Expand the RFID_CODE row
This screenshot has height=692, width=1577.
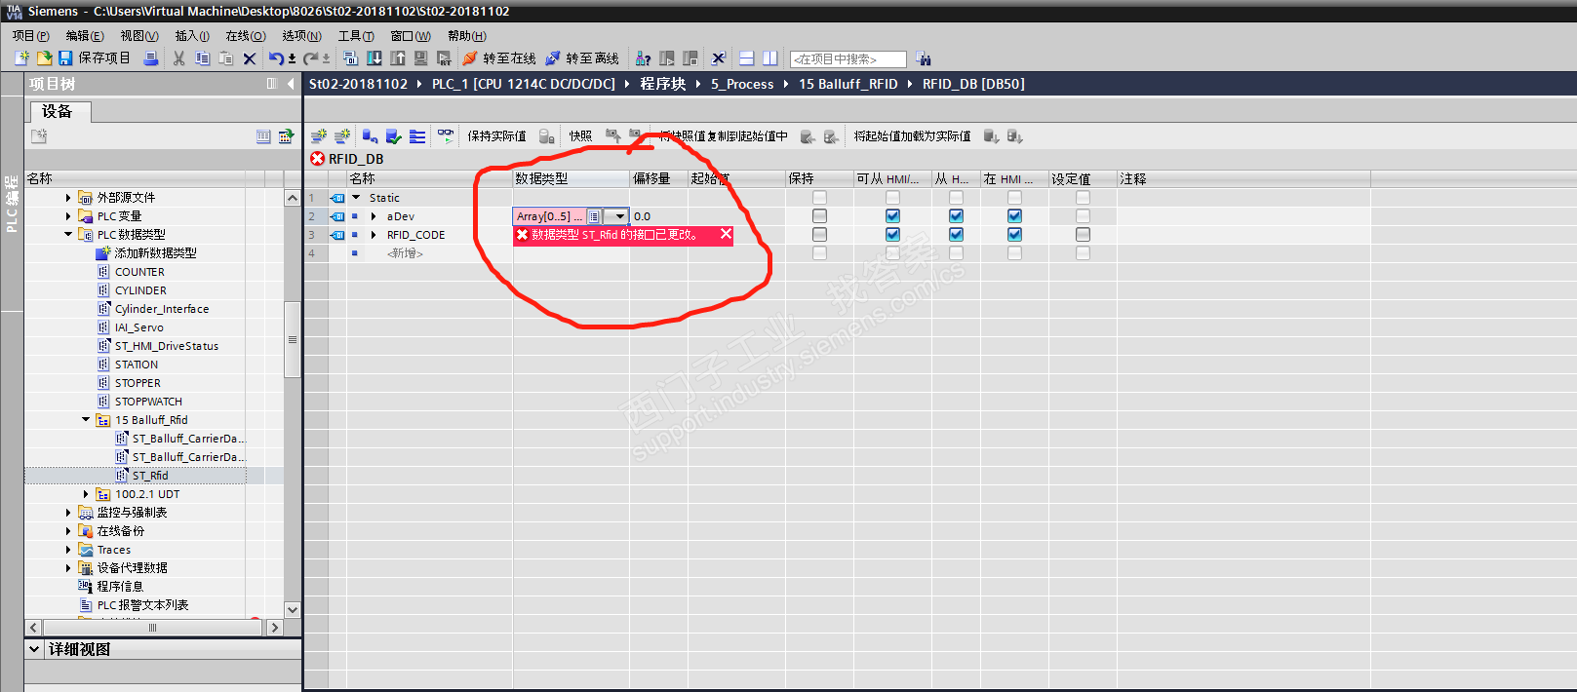[374, 235]
